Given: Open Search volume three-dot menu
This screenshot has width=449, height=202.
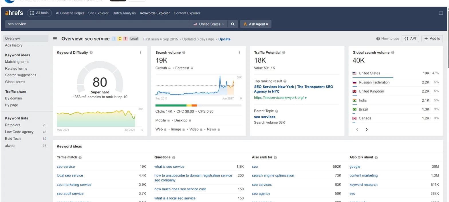Looking at the screenshot, I should coord(239,53).
